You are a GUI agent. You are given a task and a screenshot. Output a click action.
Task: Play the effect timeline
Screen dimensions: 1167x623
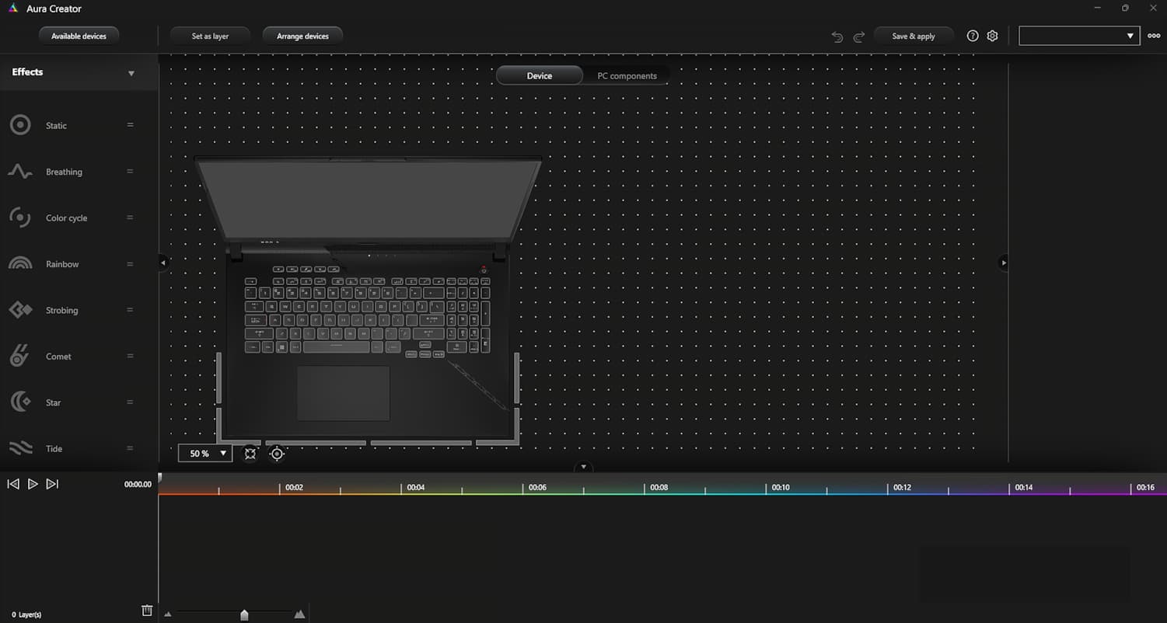pos(33,484)
